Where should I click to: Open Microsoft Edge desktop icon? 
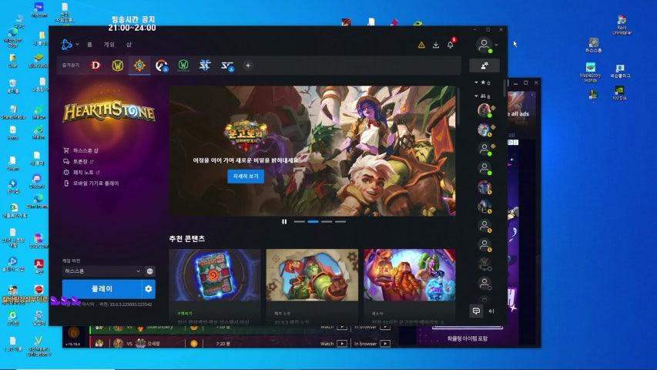pos(12,37)
